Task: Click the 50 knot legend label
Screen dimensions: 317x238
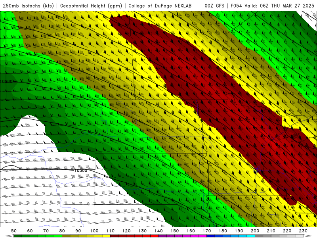Action: pos(14,231)
